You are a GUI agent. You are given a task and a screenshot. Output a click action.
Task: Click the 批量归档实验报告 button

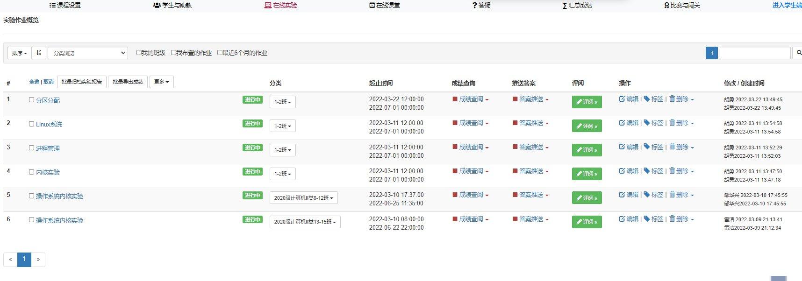[x=82, y=82]
